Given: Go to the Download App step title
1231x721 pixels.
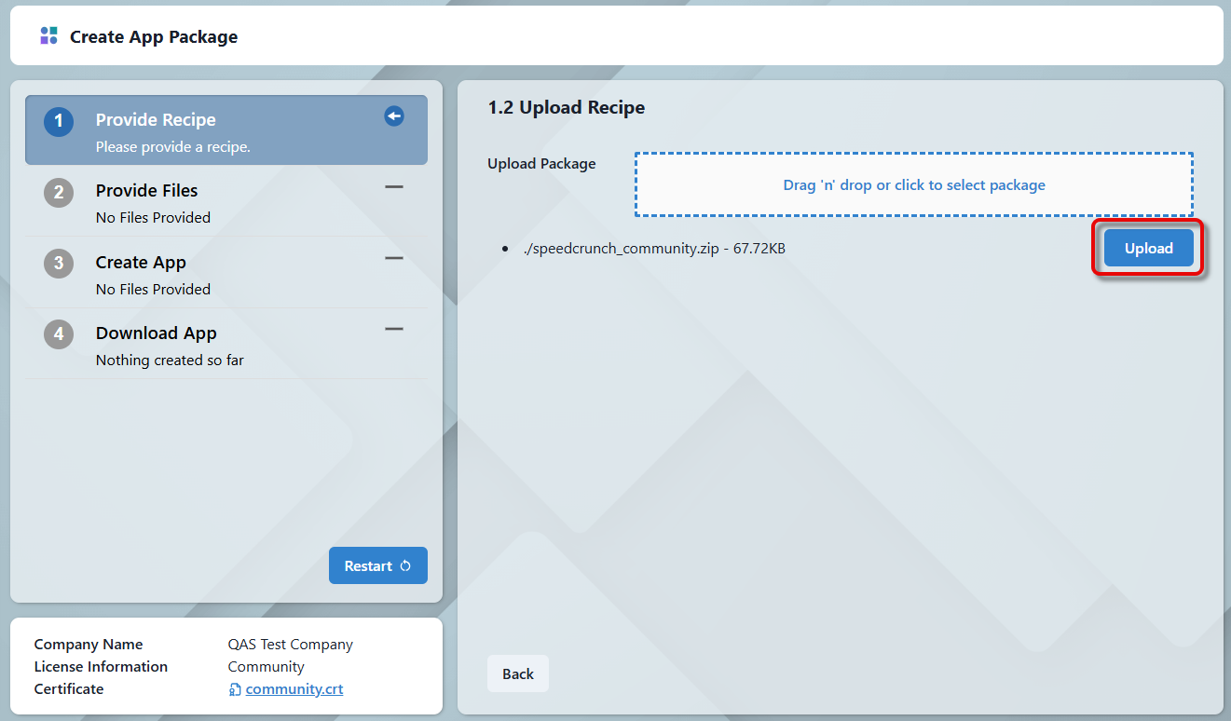Looking at the screenshot, I should [156, 333].
